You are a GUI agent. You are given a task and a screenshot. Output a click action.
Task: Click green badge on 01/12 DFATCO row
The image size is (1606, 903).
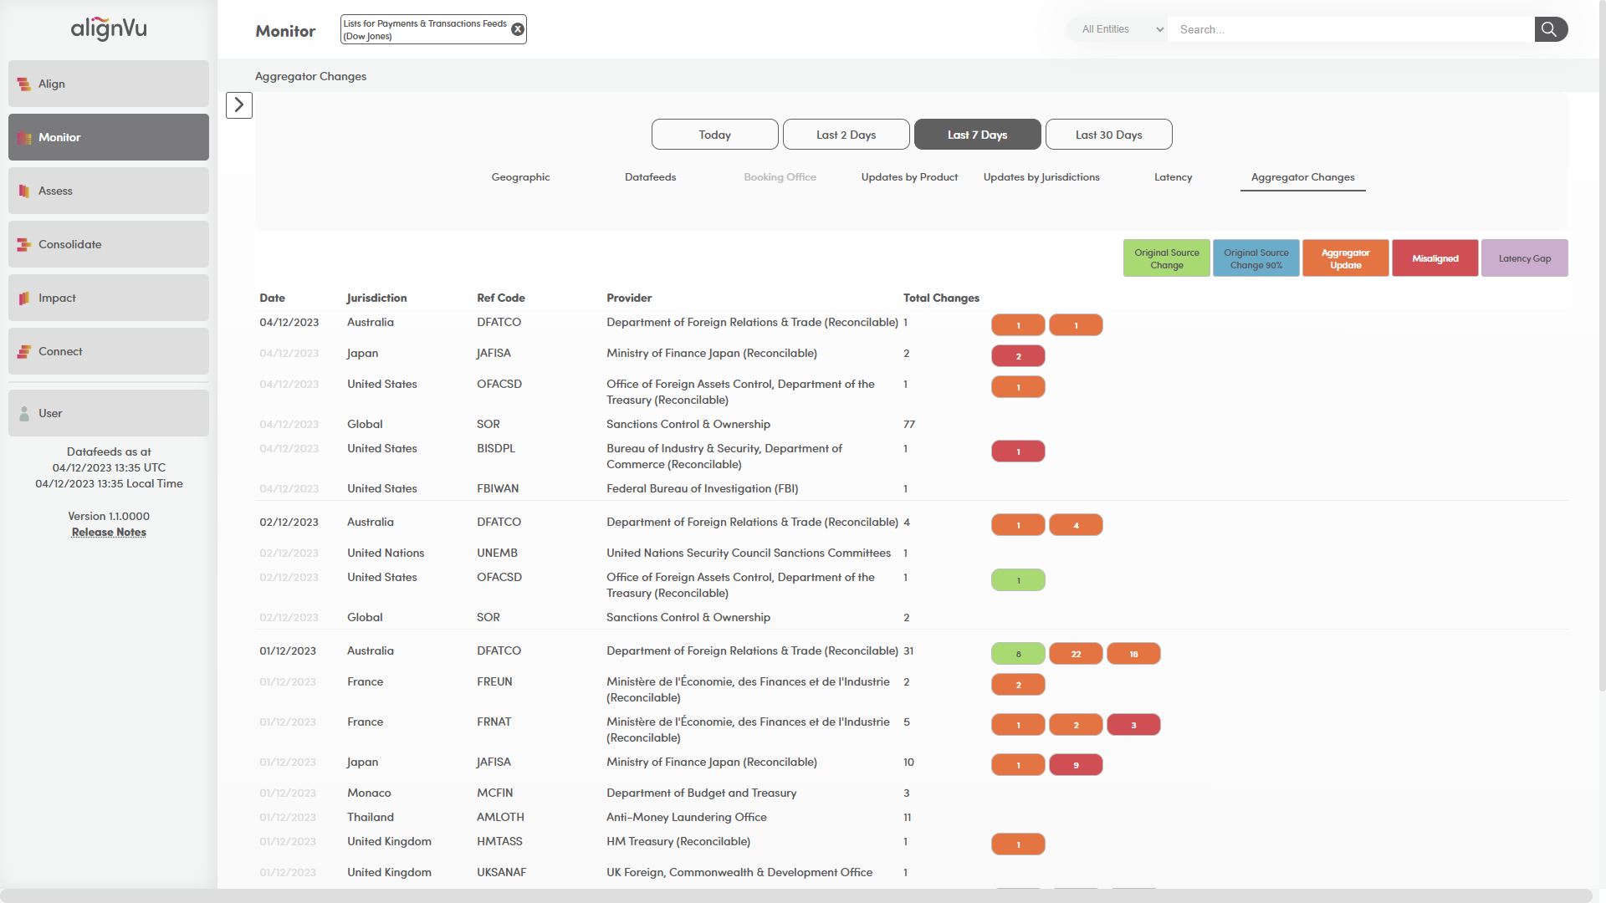[x=1018, y=654]
